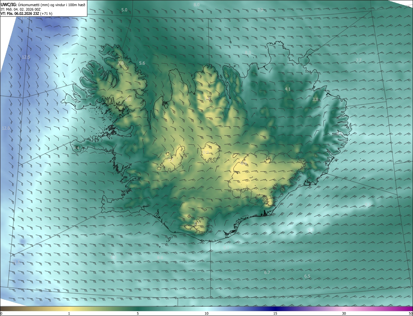Viewport: 413px width, 316px height.
Task: Click the 'UWC/IG: Úrkomumætti (mm)' title line
Action: [43, 5]
